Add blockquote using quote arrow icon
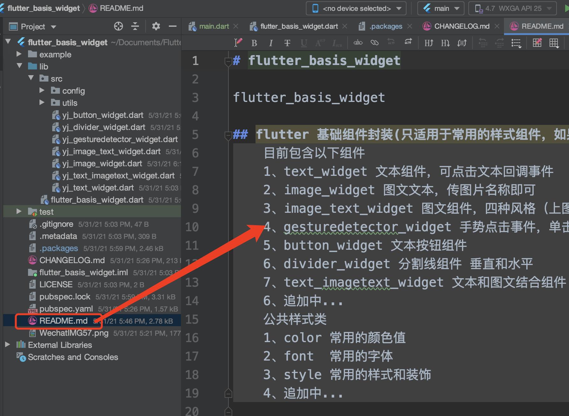This screenshot has width=569, height=416. (408, 42)
